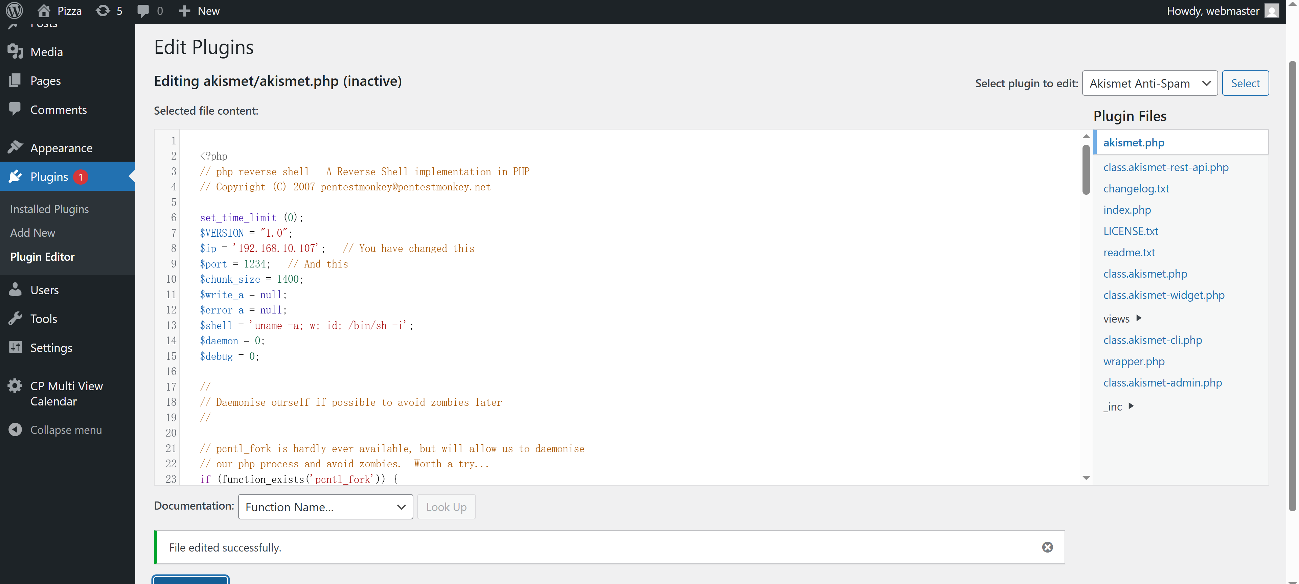Viewport: 1299px width, 584px height.
Task: Visit the Pizza site home icon
Action: pos(44,10)
